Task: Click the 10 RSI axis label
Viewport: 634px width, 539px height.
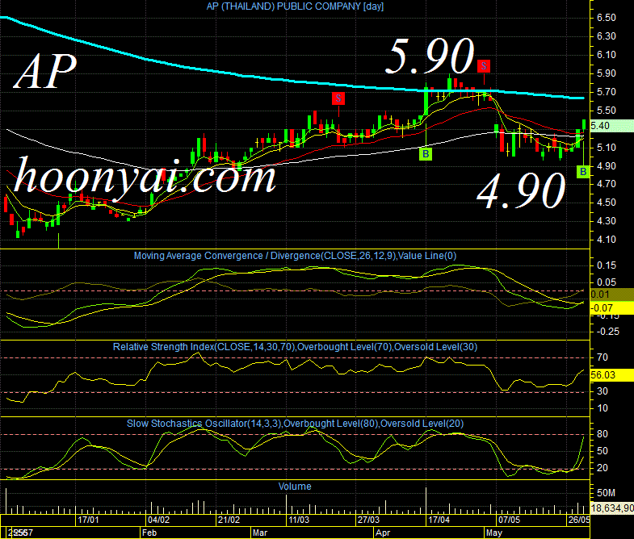Action: tap(602, 408)
